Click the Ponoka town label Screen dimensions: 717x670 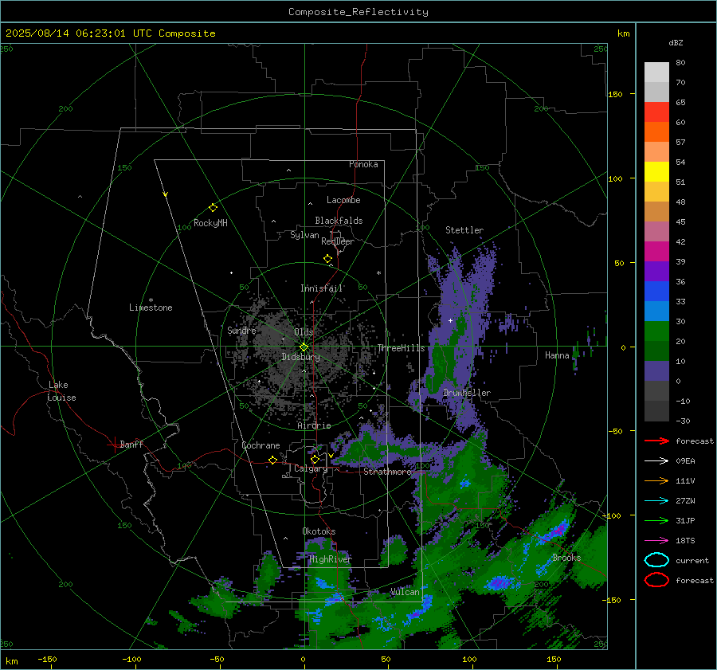(x=363, y=164)
